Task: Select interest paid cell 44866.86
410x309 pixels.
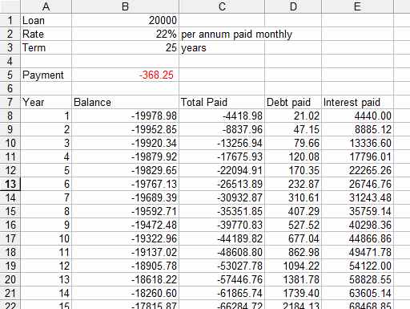Action: (x=357, y=238)
